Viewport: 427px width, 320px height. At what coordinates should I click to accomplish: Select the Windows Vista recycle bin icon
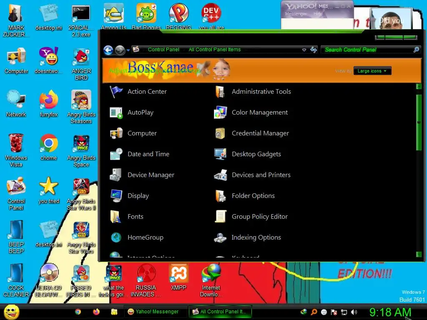point(16,150)
